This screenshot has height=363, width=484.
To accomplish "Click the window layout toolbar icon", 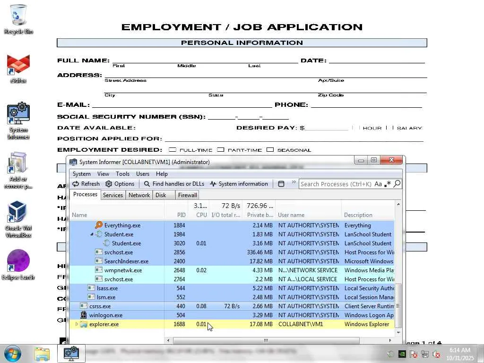I will coord(281,184).
